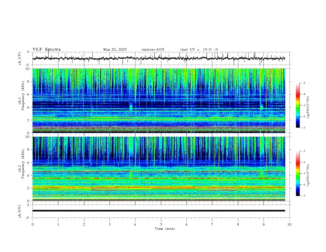
Task: Click the ch.1 Frequency (kHz) axis label
Action: 22,95
